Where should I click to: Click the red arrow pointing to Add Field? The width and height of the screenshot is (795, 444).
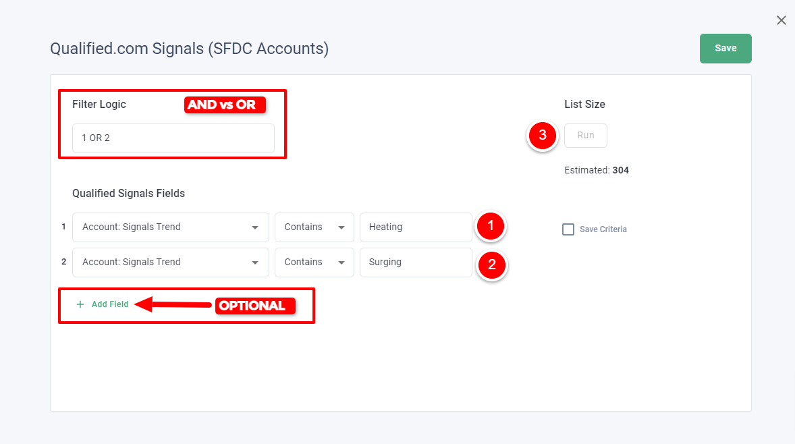click(x=173, y=304)
